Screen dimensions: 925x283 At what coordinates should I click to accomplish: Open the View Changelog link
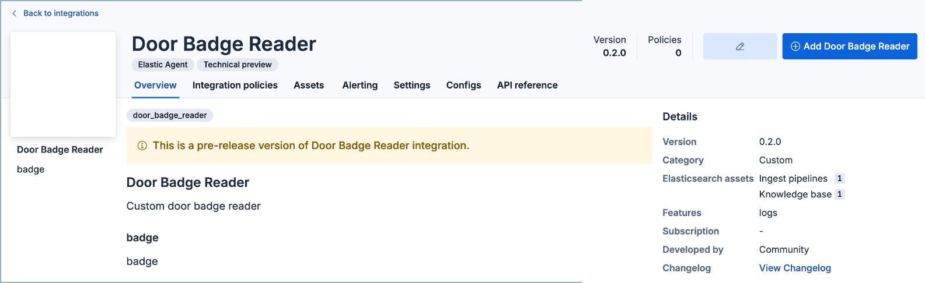pyautogui.click(x=795, y=268)
